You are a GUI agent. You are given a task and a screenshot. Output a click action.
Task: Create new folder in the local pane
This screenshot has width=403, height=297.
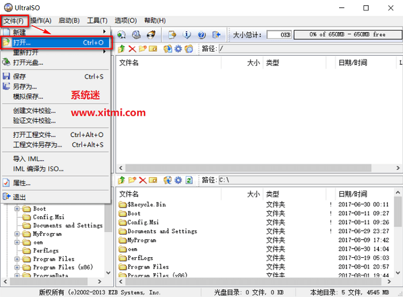click(x=132, y=180)
